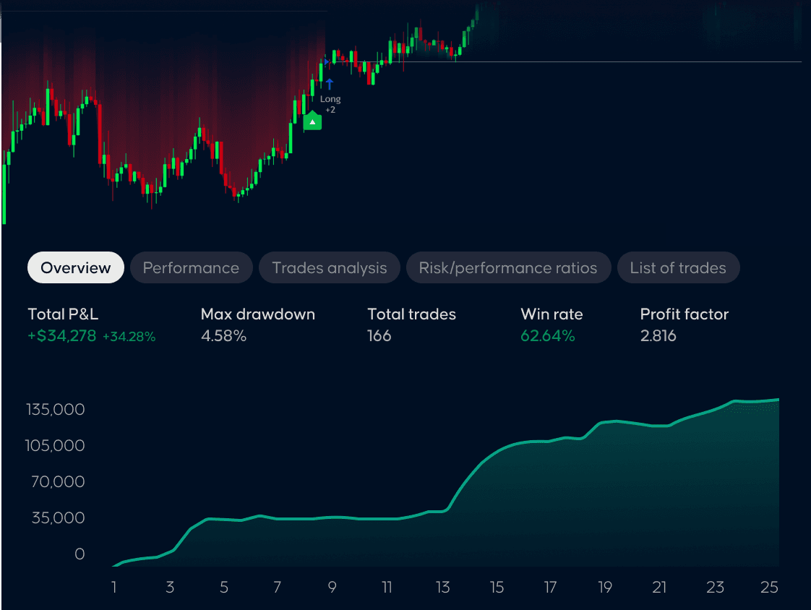The image size is (811, 610).
Task: Click the Profit factor 2.816 value
Action: tap(658, 335)
